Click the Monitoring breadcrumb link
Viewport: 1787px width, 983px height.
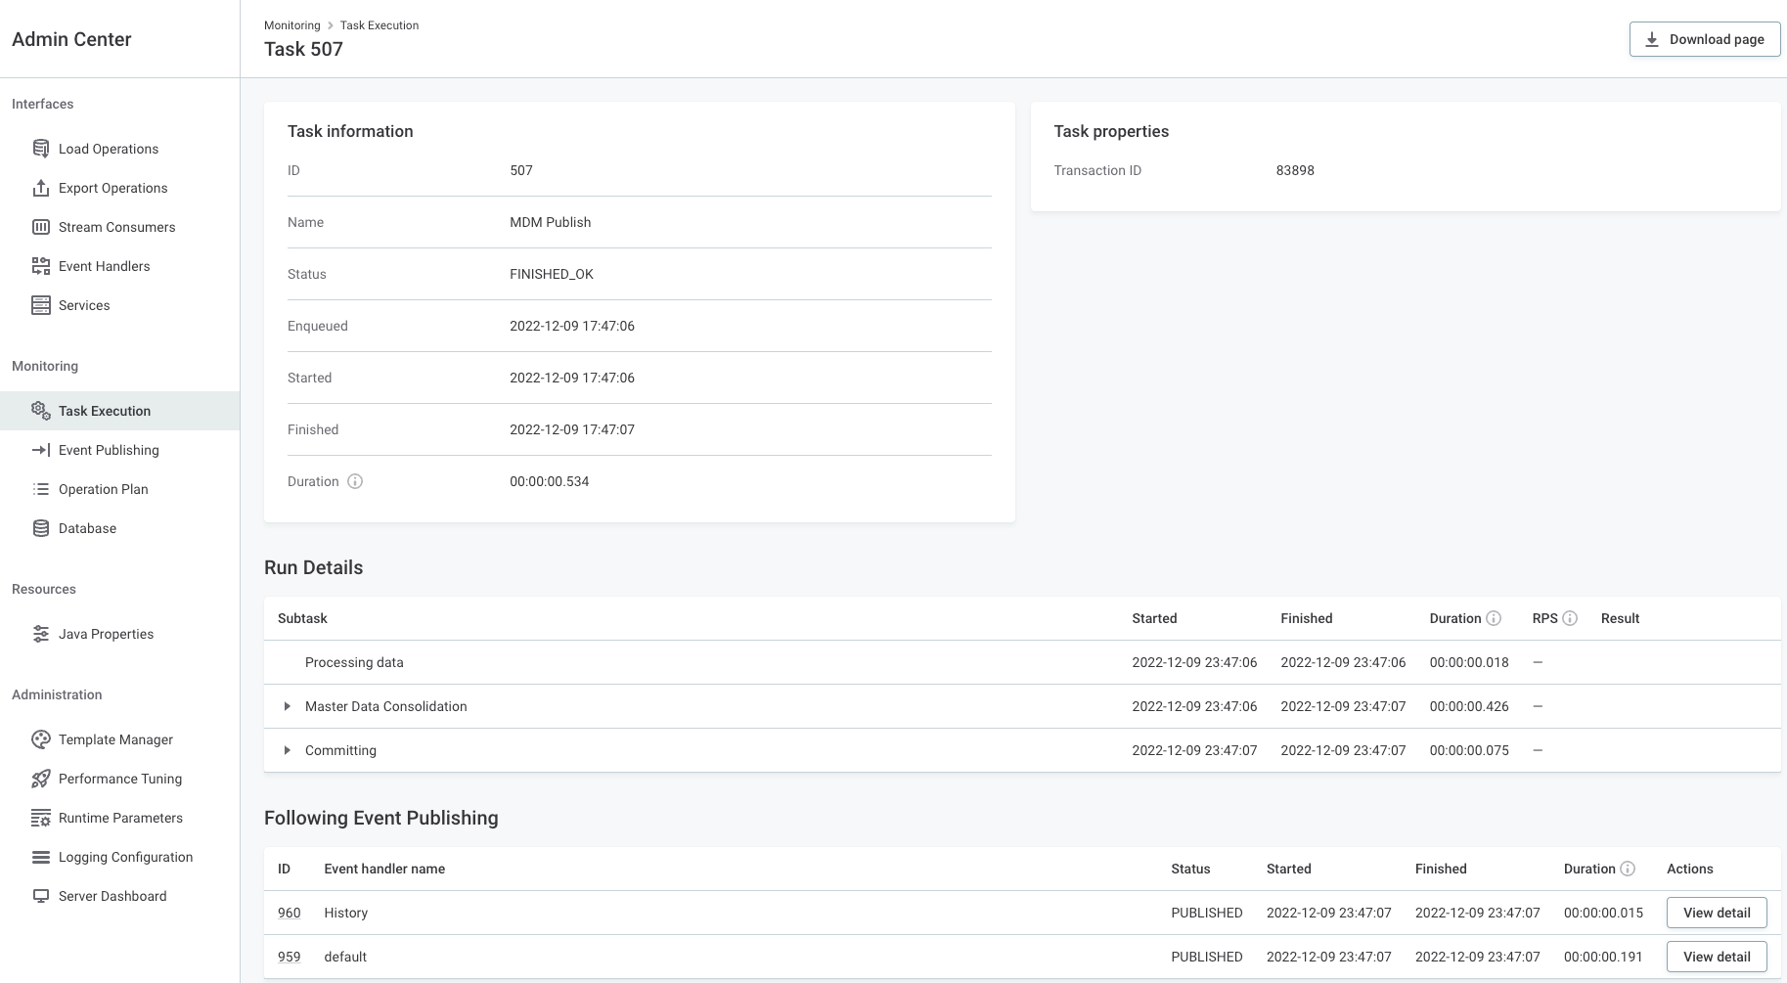click(291, 25)
